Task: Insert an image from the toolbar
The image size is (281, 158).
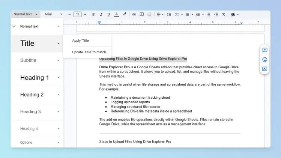Action: click(x=149, y=14)
